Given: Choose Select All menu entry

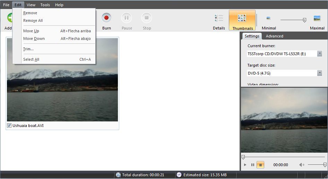Looking at the screenshot, I should [54, 59].
